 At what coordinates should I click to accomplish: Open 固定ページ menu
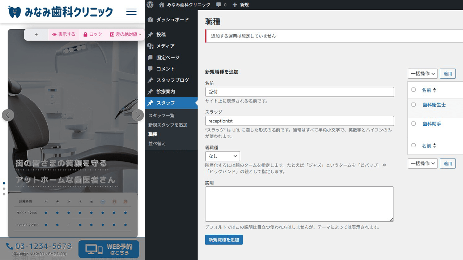pyautogui.click(x=171, y=57)
